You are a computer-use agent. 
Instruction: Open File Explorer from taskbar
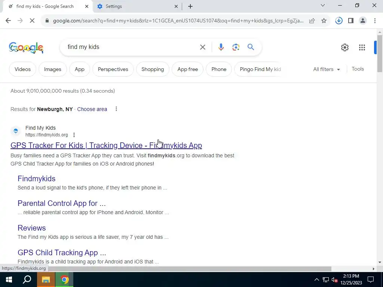pos(46,280)
